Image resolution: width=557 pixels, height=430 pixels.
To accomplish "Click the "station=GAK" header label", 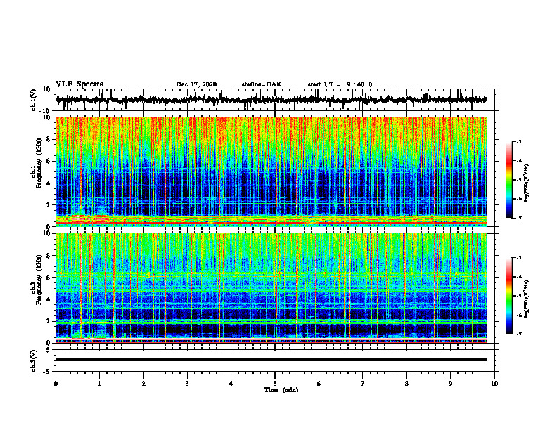I will (x=262, y=84).
